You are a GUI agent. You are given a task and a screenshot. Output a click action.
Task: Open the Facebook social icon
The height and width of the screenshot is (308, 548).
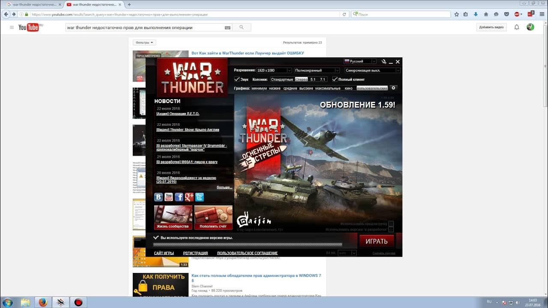coord(179,197)
